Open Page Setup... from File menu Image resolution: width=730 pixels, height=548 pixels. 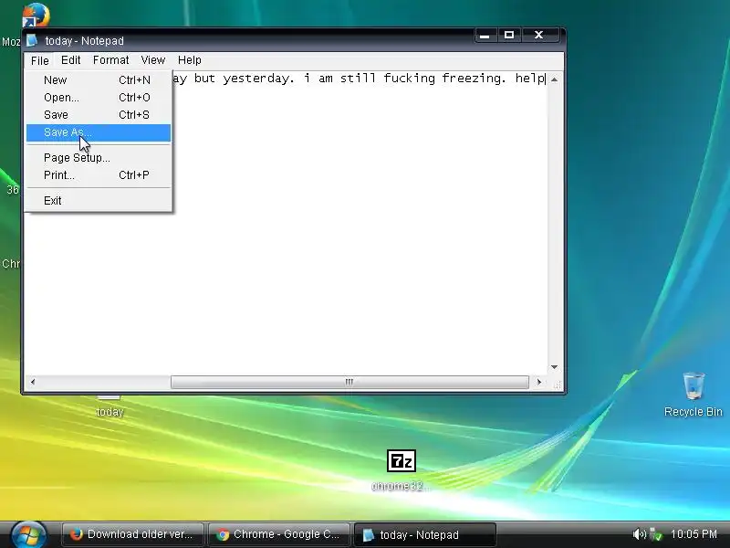[x=99, y=158]
